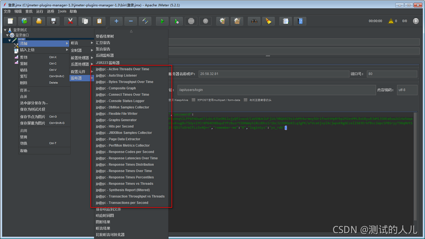Select 察看结果树 listener

tap(131, 36)
